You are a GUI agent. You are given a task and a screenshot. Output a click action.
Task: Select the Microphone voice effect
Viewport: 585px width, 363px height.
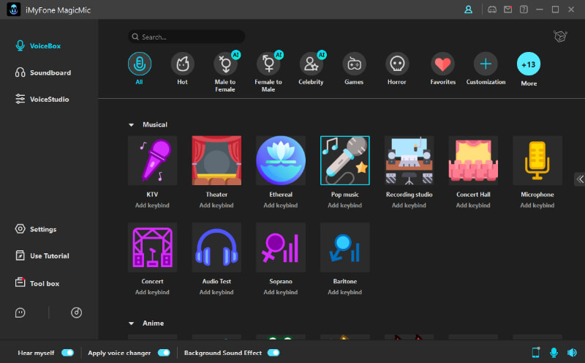coord(537,160)
